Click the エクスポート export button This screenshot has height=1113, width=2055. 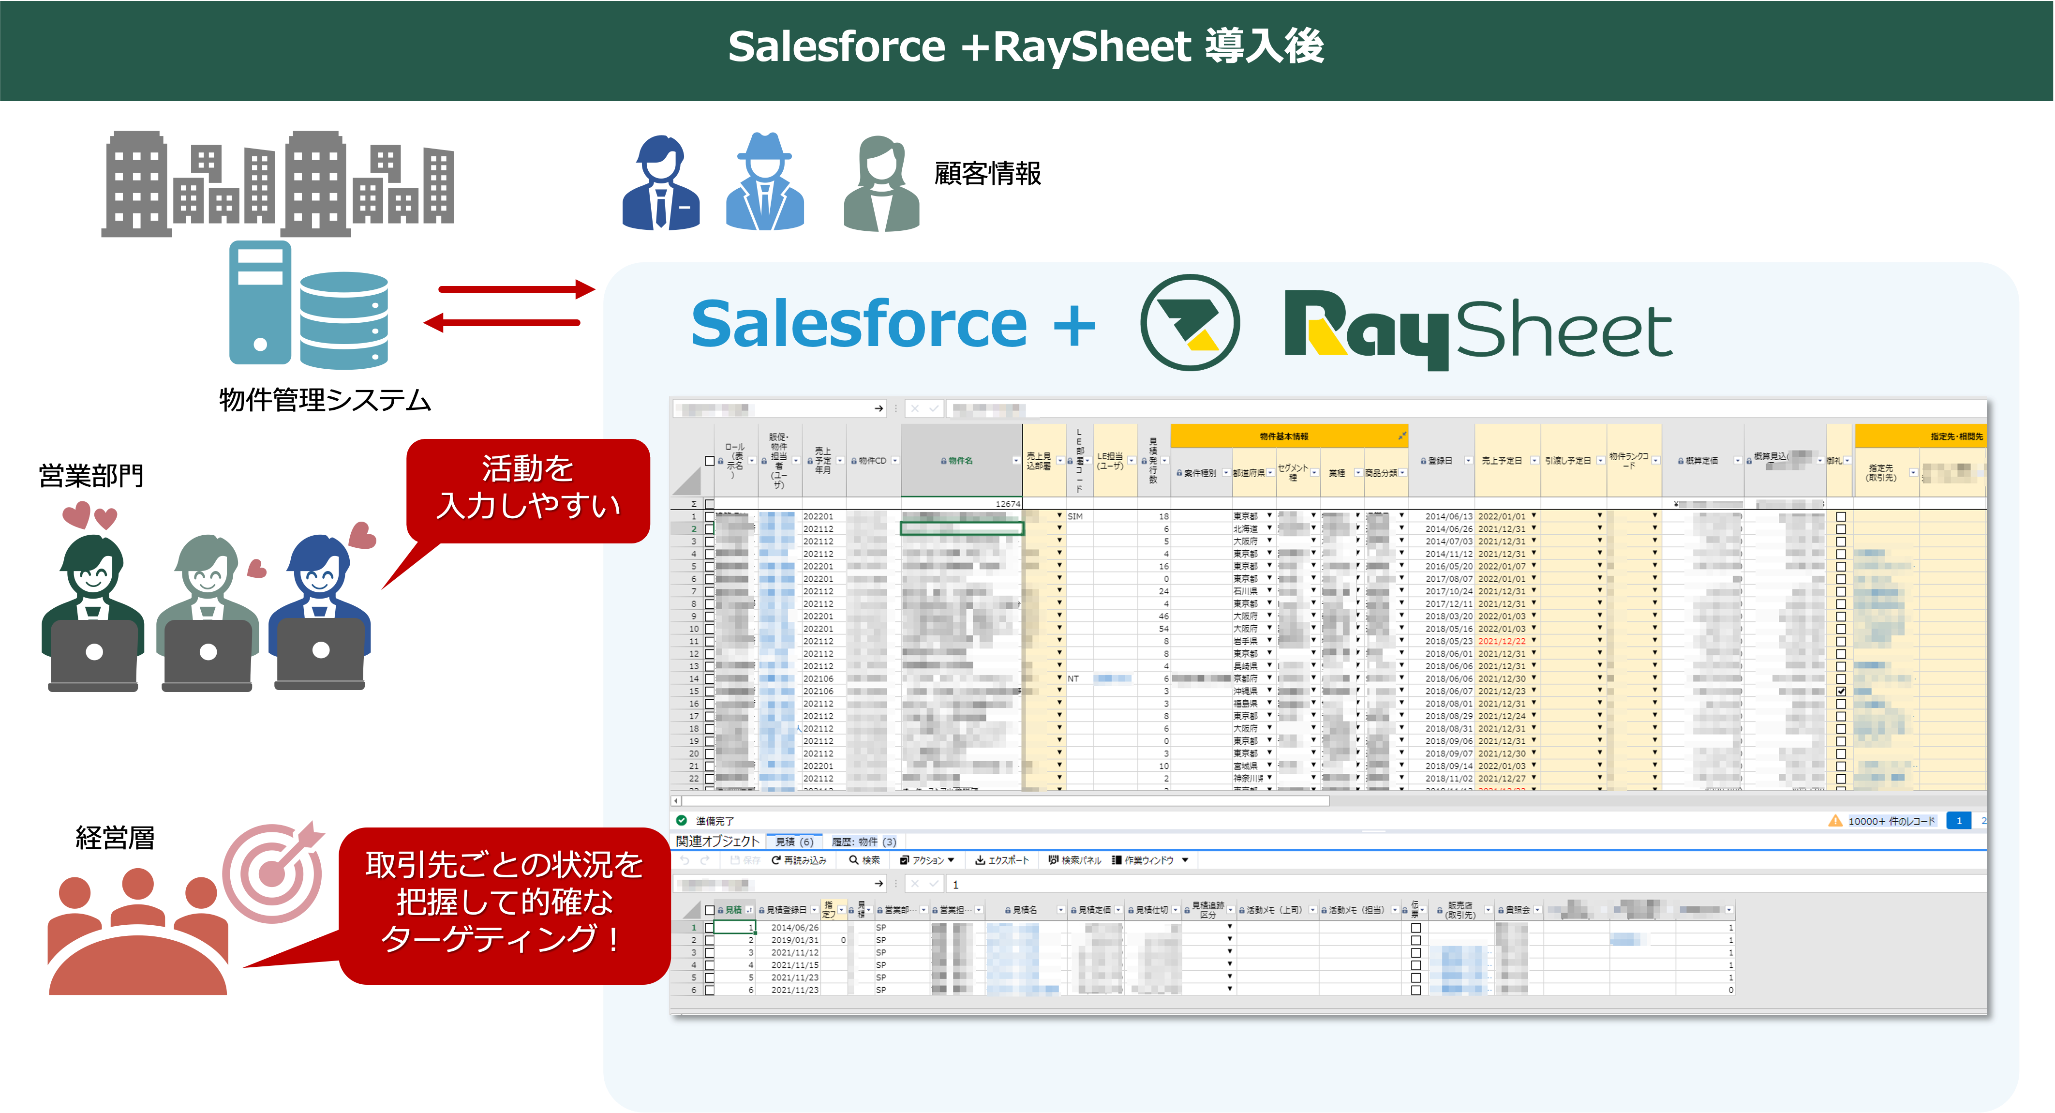pos(1002,860)
